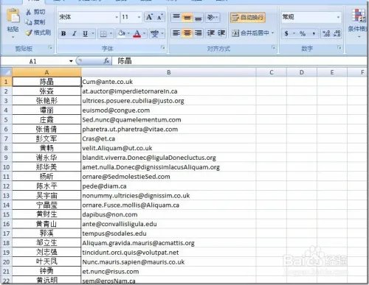Align text right

click(x=198, y=33)
